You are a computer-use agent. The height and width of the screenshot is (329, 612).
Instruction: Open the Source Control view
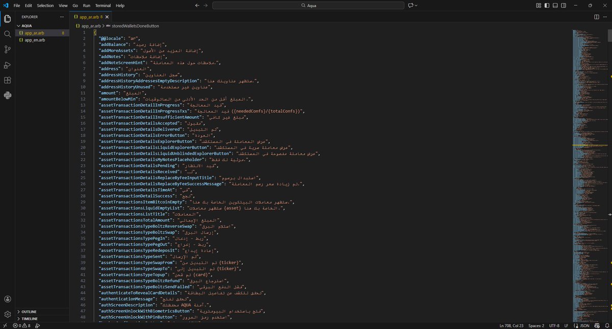tap(8, 49)
